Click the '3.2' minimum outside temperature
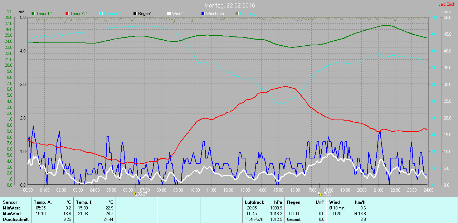Viewport: 458px width, 223px height. (x=68, y=208)
